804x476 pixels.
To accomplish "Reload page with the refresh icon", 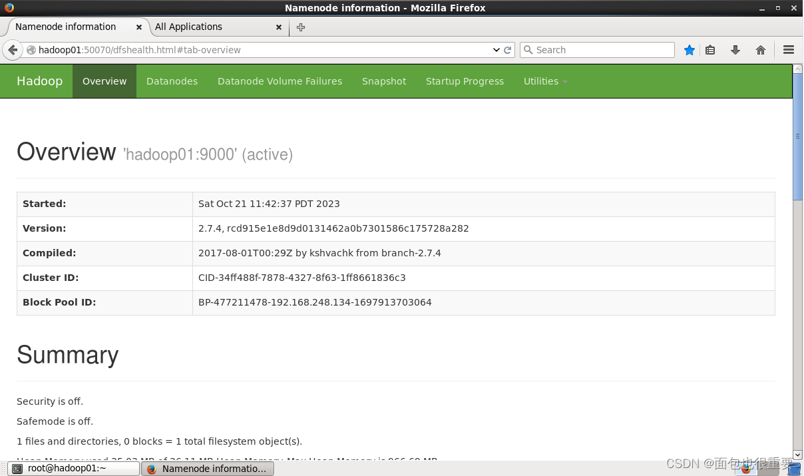I will (508, 50).
